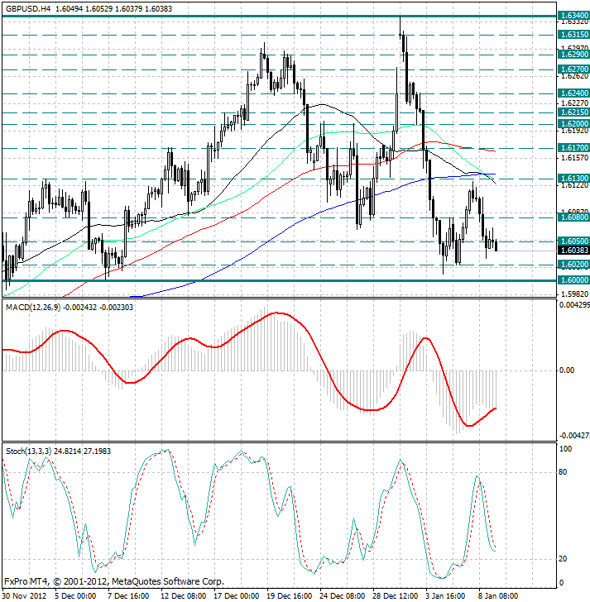Viewport: 590px width, 602px height.
Task: Click the FxPro MT4 MetaQuotes copyright text
Action: tap(113, 580)
